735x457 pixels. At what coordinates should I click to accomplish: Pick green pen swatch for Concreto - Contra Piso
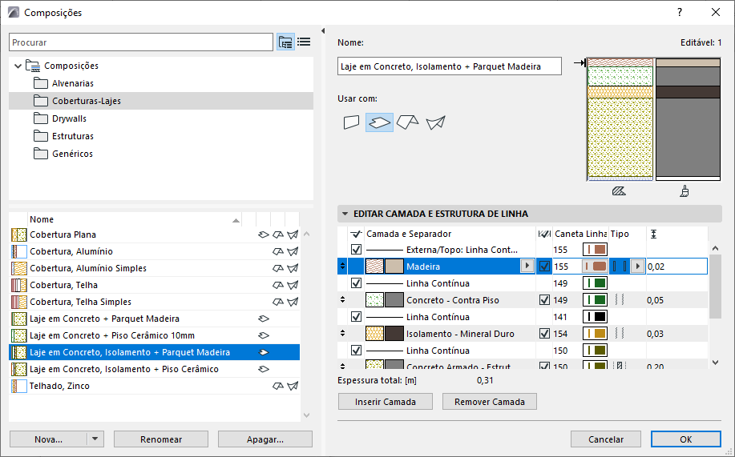pos(595,300)
